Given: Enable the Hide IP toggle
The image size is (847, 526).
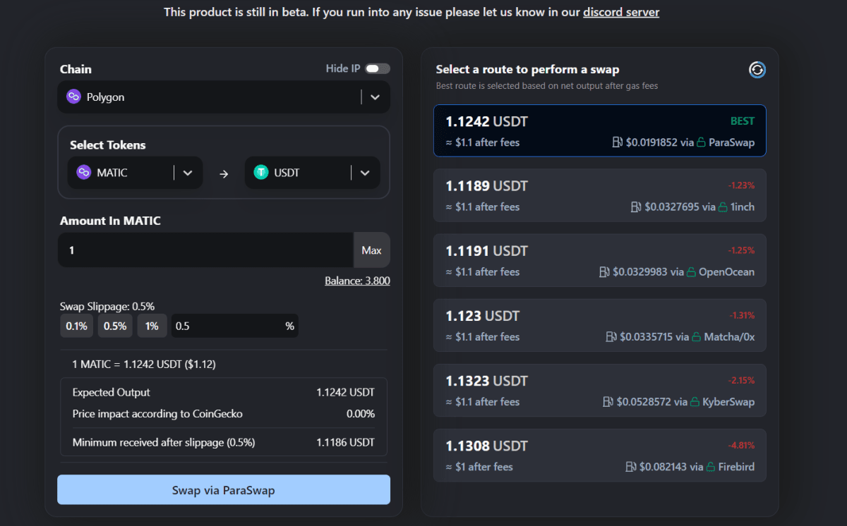Looking at the screenshot, I should tap(377, 68).
